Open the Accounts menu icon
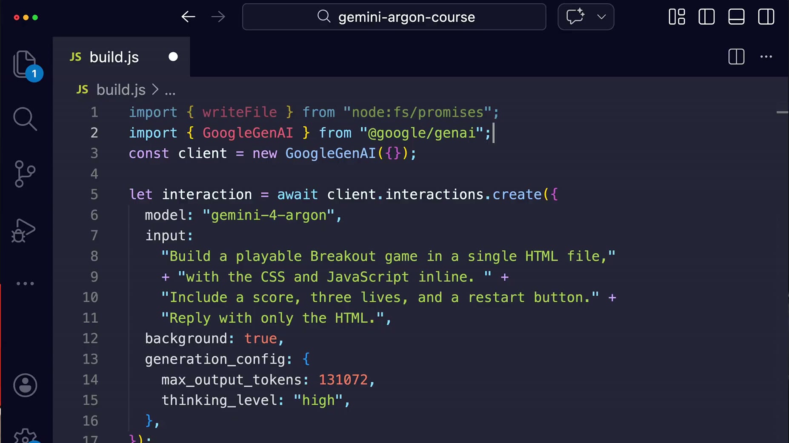This screenshot has height=443, width=789. click(25, 385)
